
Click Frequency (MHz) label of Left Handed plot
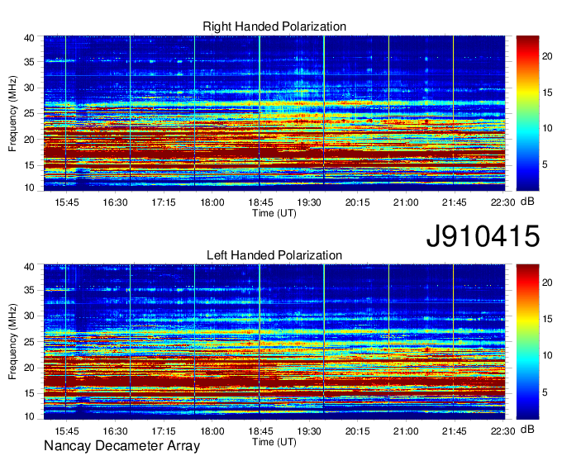(x=12, y=342)
